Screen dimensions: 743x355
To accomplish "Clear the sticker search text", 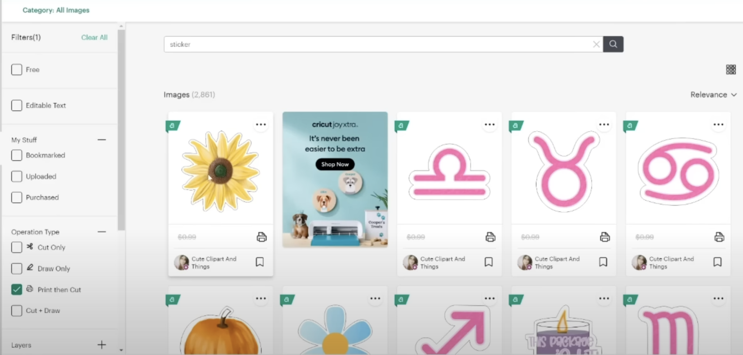I will 596,44.
